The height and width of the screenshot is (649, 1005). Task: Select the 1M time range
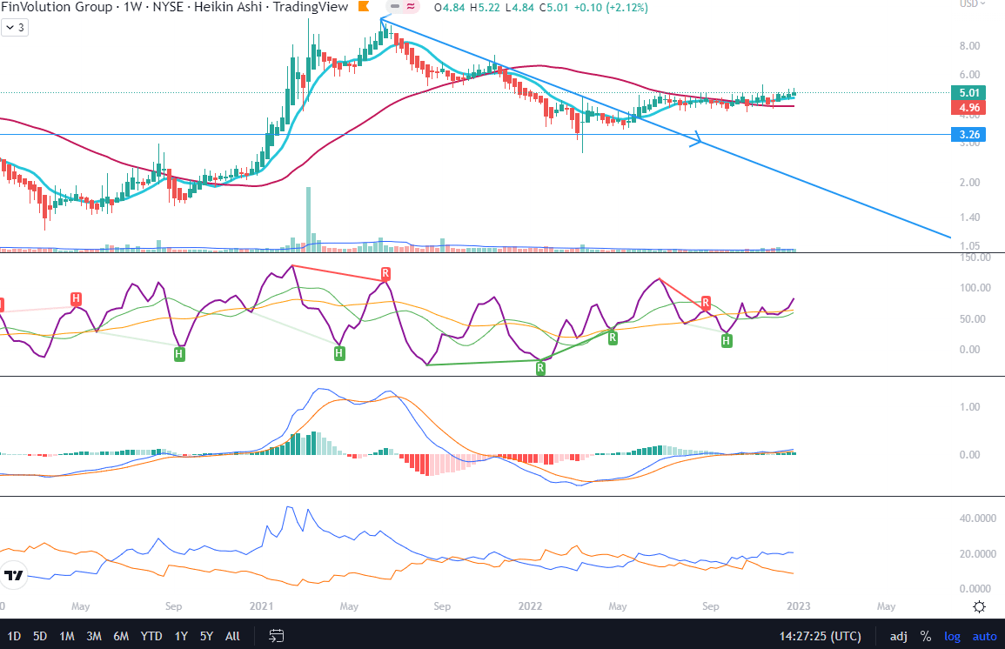(x=67, y=636)
